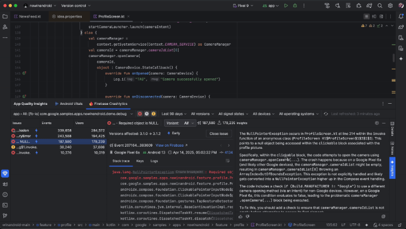Give thumbs up to the insight
This screenshot has height=229, width=406.
[x=241, y=216]
